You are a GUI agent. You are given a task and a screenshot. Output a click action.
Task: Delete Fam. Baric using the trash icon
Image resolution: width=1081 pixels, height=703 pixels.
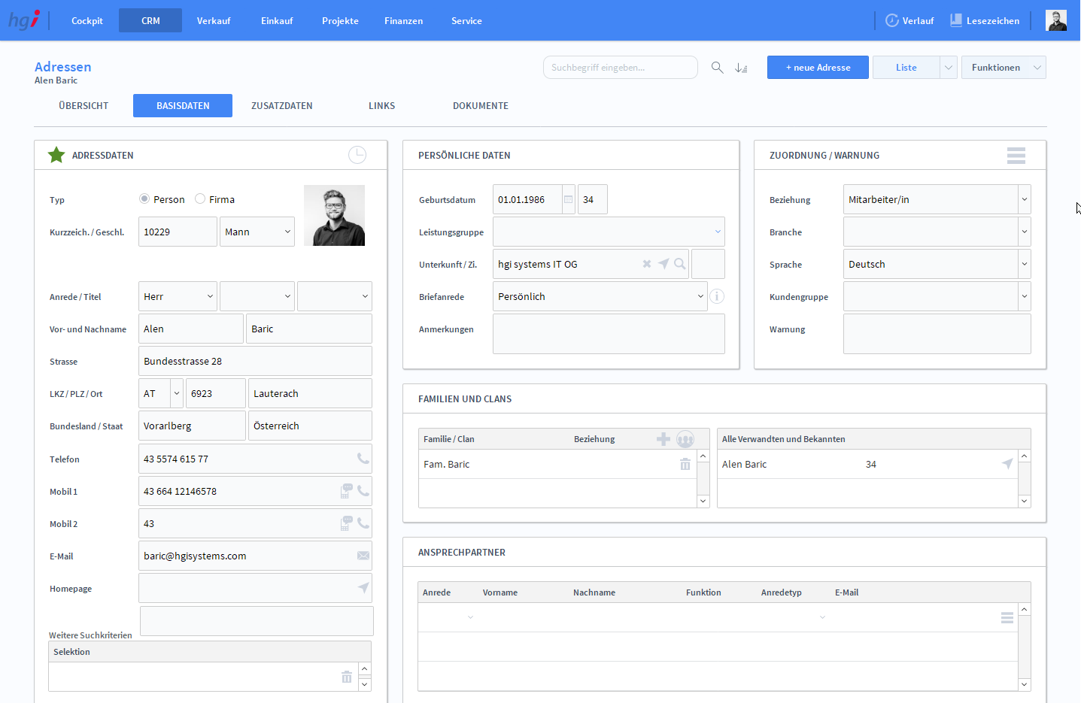tap(685, 465)
